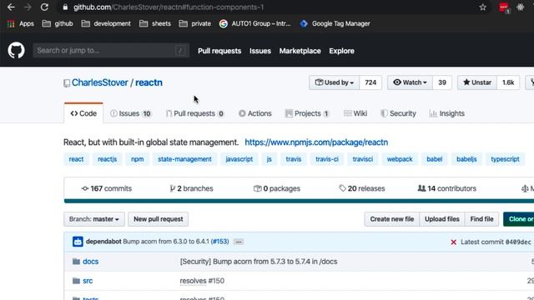
Task: Click the state-management topic tag
Action: tap(184, 159)
